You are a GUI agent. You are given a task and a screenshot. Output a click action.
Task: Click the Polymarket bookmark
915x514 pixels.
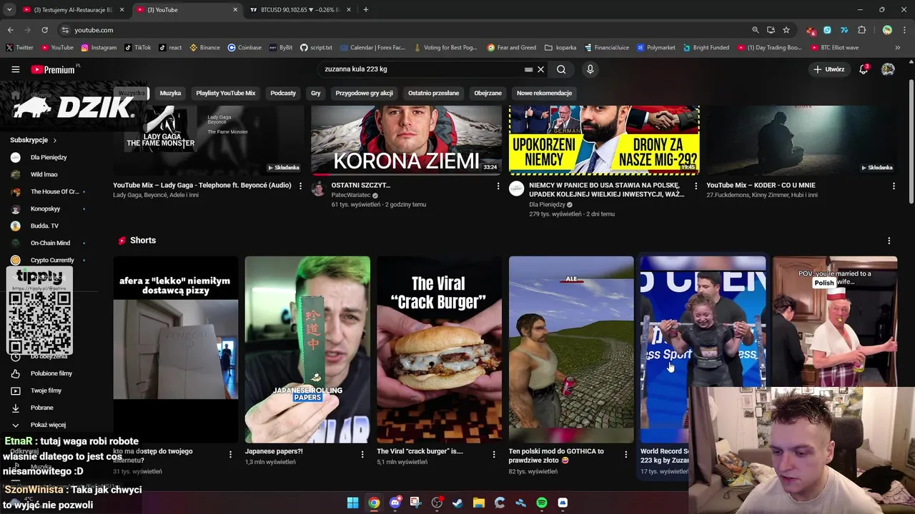click(656, 48)
